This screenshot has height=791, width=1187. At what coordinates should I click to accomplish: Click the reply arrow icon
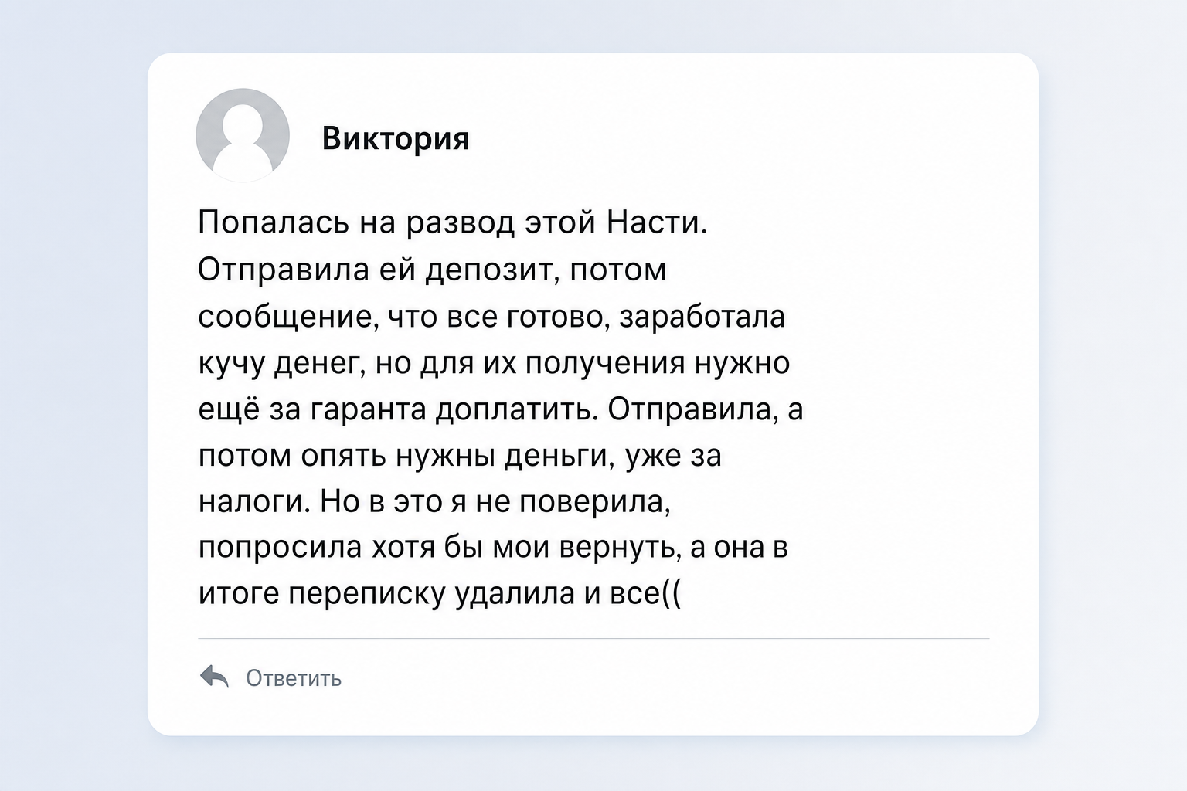click(215, 677)
